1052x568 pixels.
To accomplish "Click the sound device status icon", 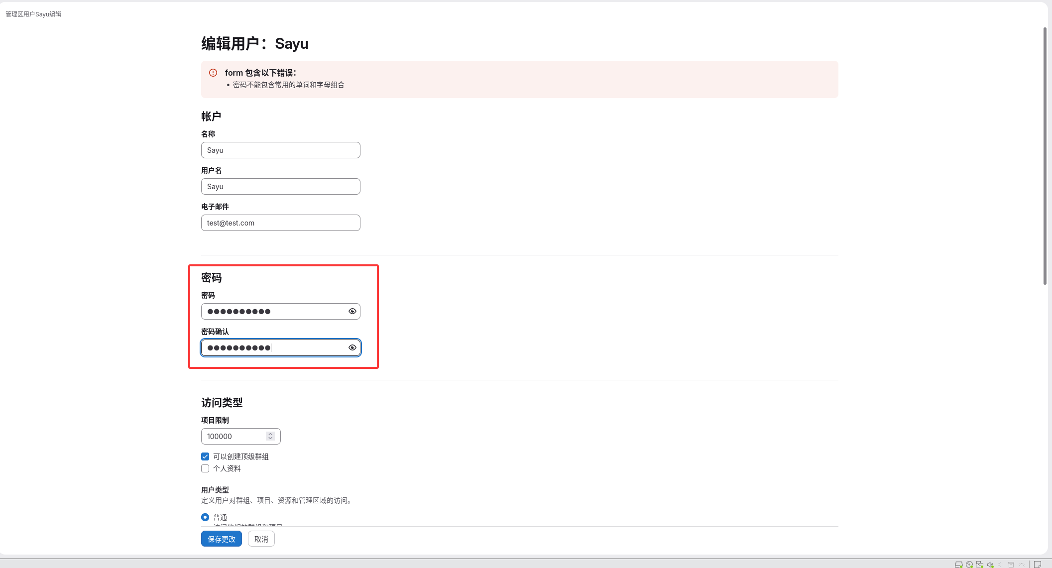I will [990, 565].
